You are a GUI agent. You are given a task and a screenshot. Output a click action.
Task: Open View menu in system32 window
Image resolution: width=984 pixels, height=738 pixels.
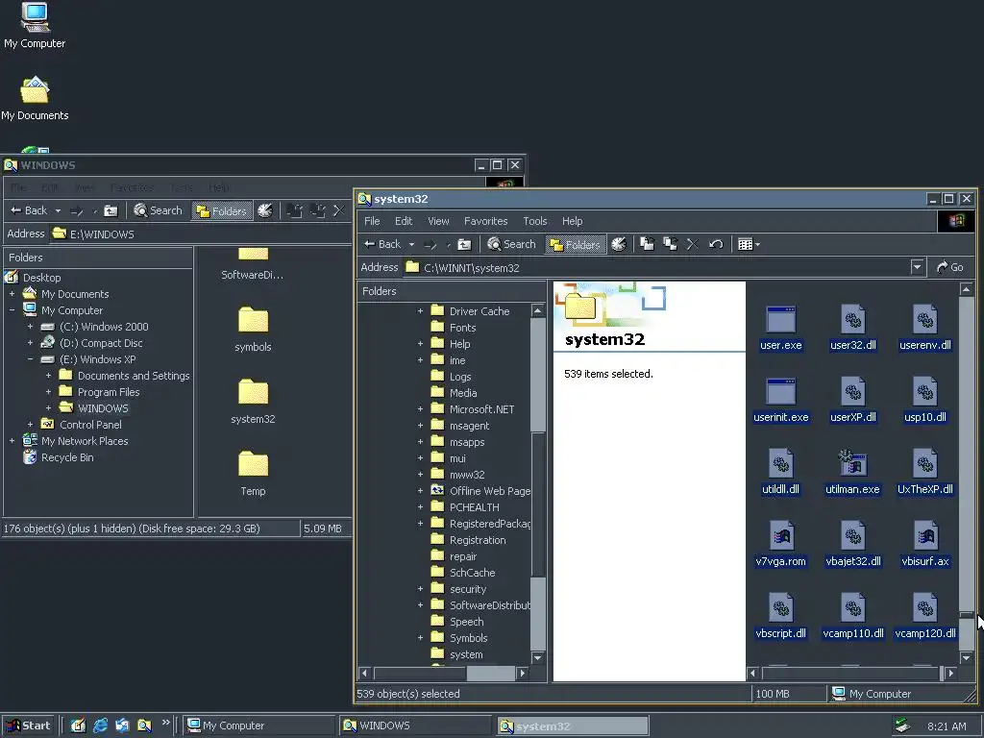(x=438, y=221)
